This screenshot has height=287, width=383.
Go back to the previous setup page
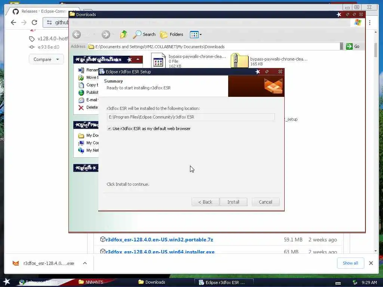pyautogui.click(x=205, y=202)
